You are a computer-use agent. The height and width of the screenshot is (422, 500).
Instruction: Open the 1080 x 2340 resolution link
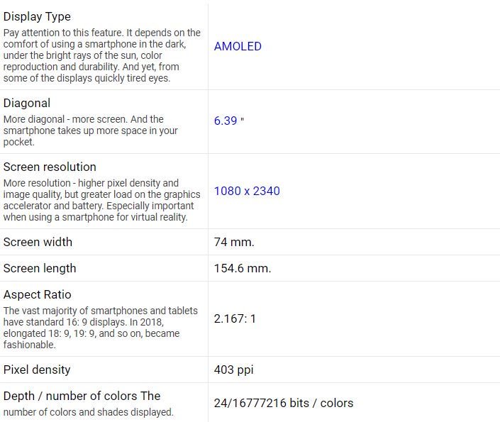pos(247,191)
